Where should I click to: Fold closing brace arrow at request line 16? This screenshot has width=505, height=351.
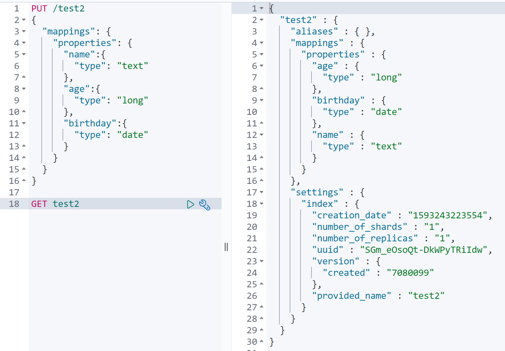click(24, 180)
